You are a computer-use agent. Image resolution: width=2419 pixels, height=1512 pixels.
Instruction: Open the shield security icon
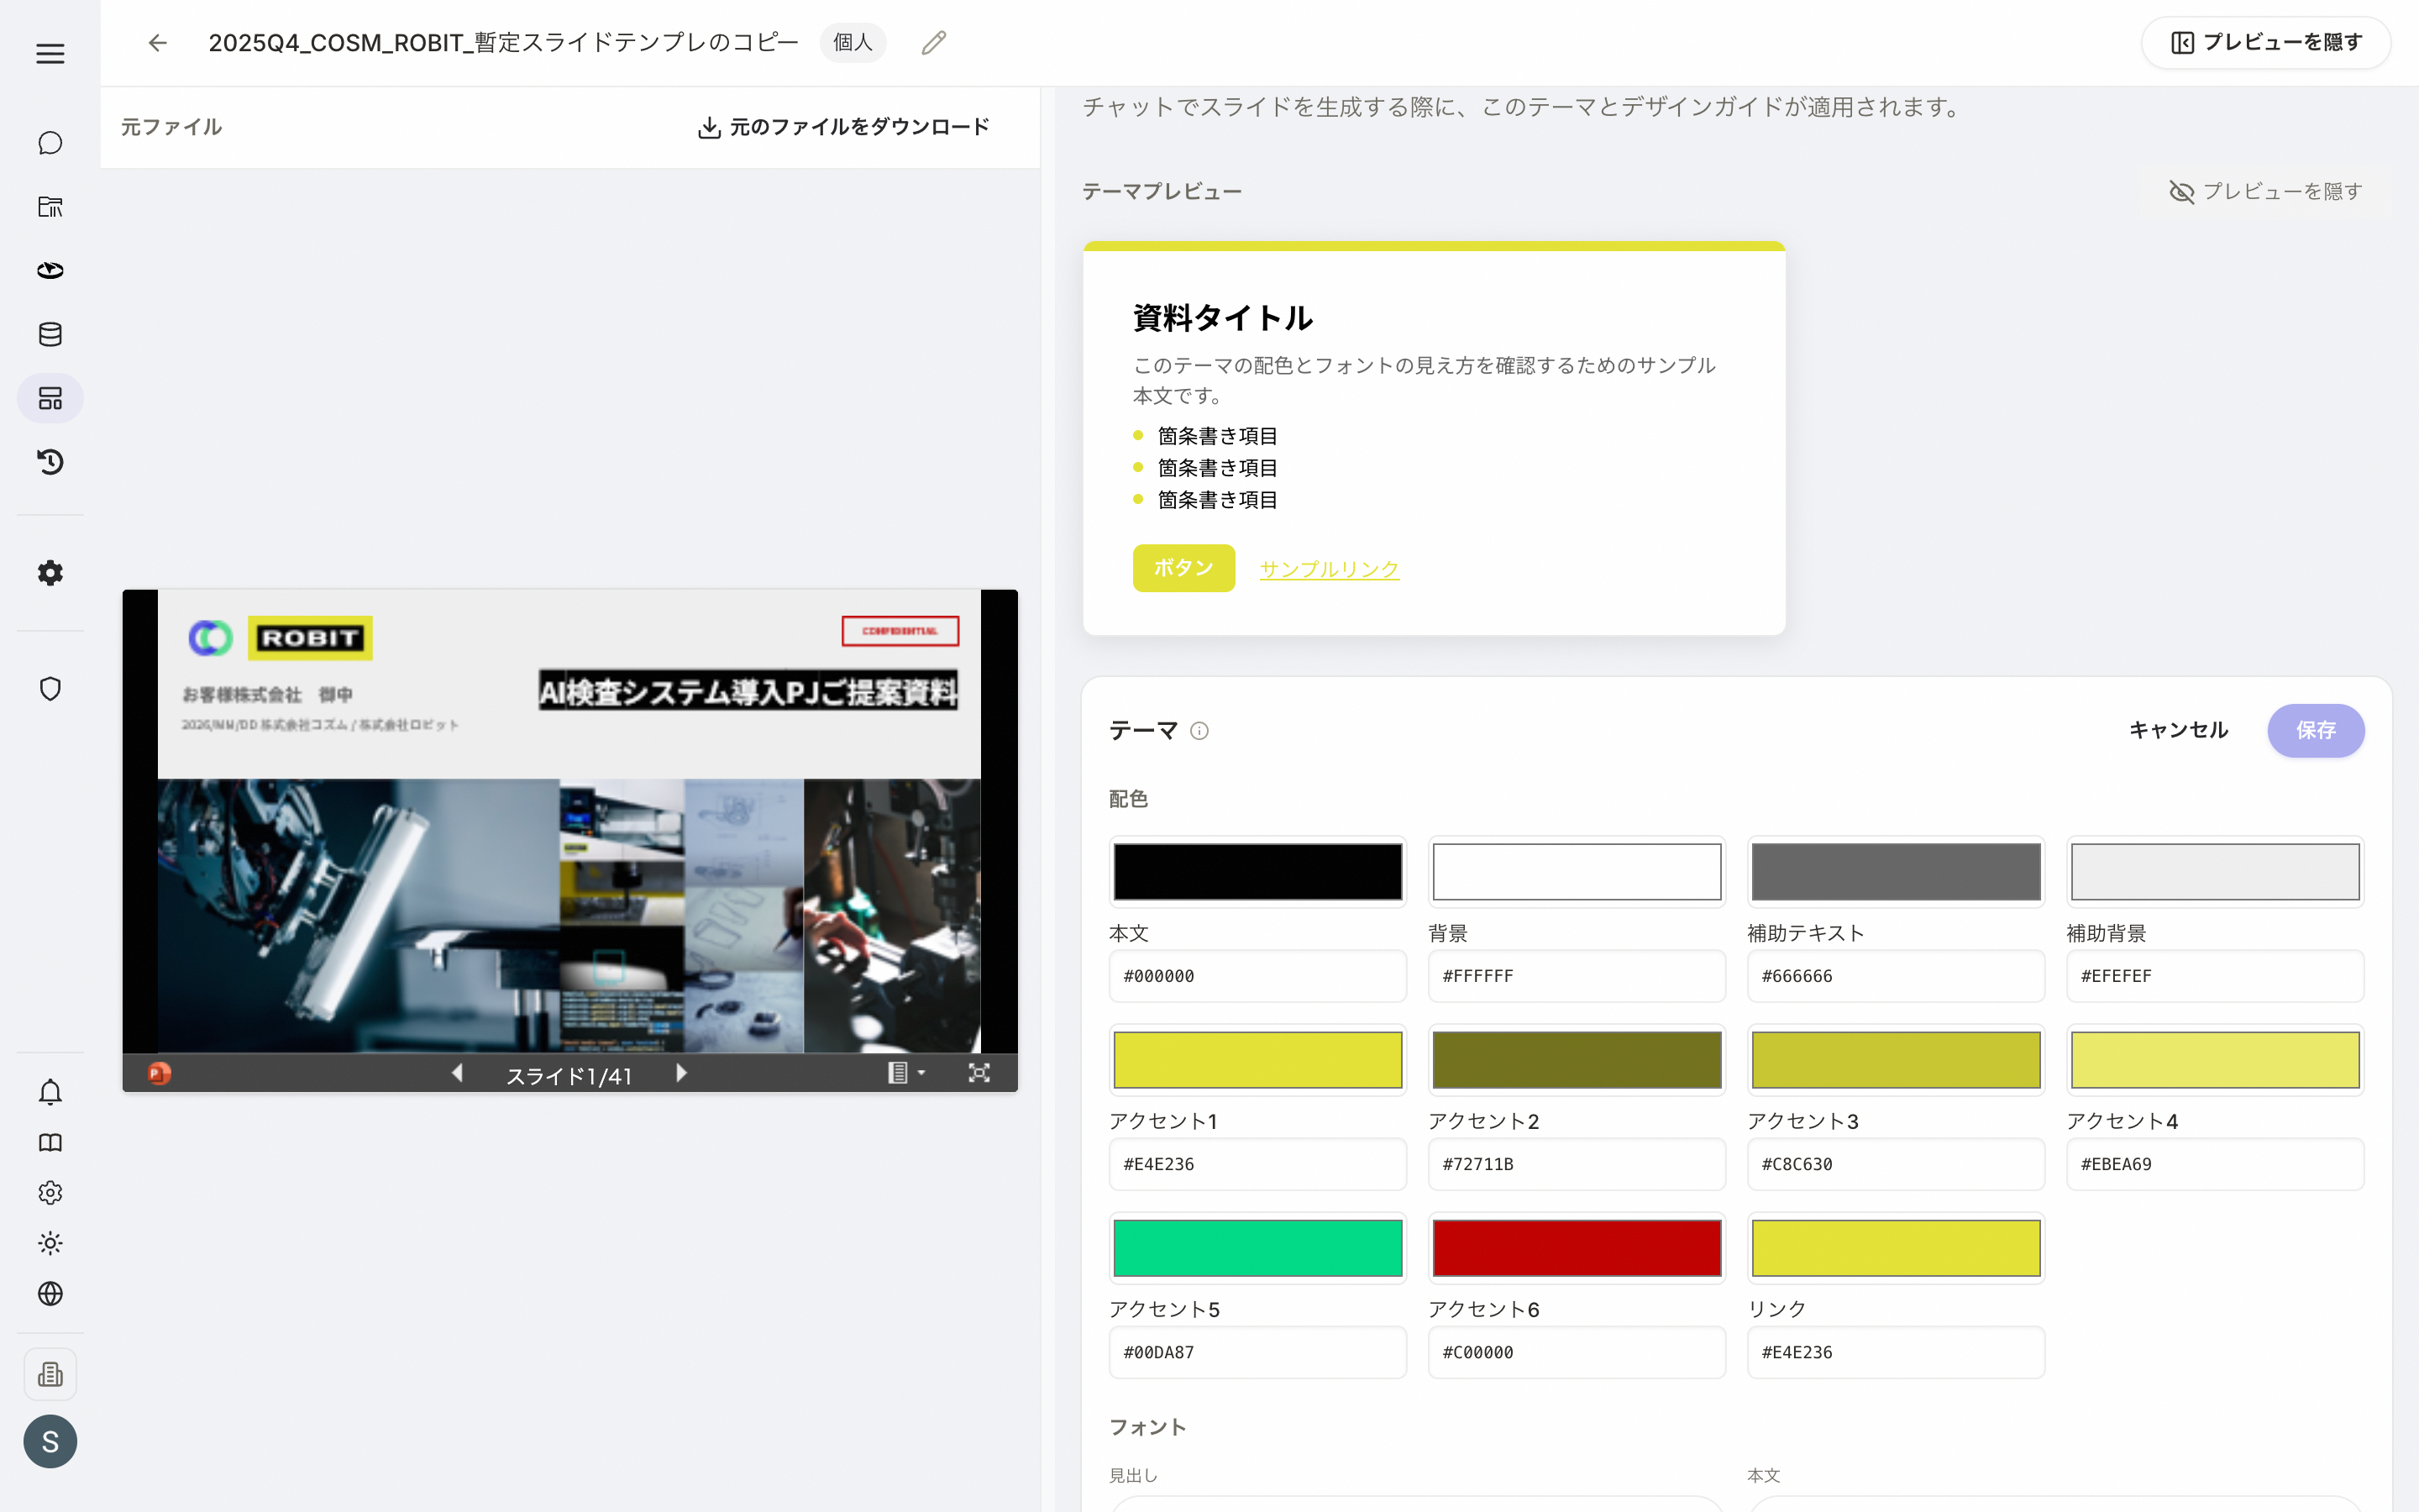(50, 689)
